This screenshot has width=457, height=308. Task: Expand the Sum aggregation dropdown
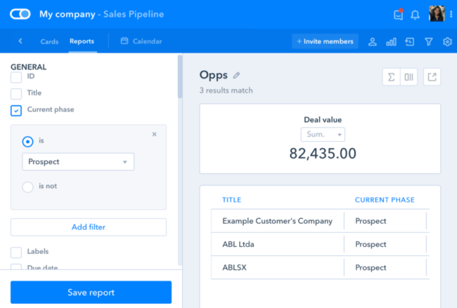[323, 135]
